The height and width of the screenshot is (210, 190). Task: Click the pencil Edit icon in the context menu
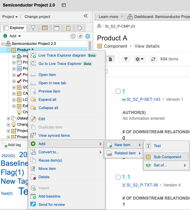[x=33, y=119]
